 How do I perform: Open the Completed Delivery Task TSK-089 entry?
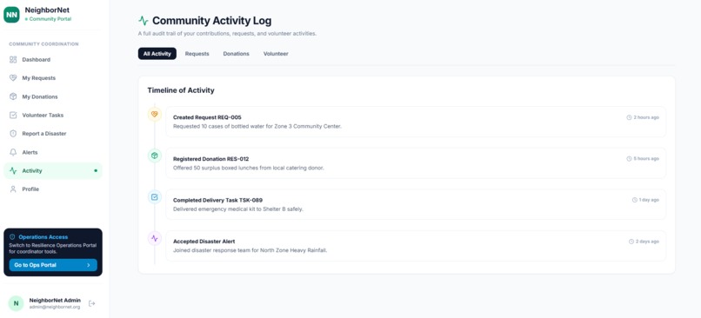click(416, 204)
